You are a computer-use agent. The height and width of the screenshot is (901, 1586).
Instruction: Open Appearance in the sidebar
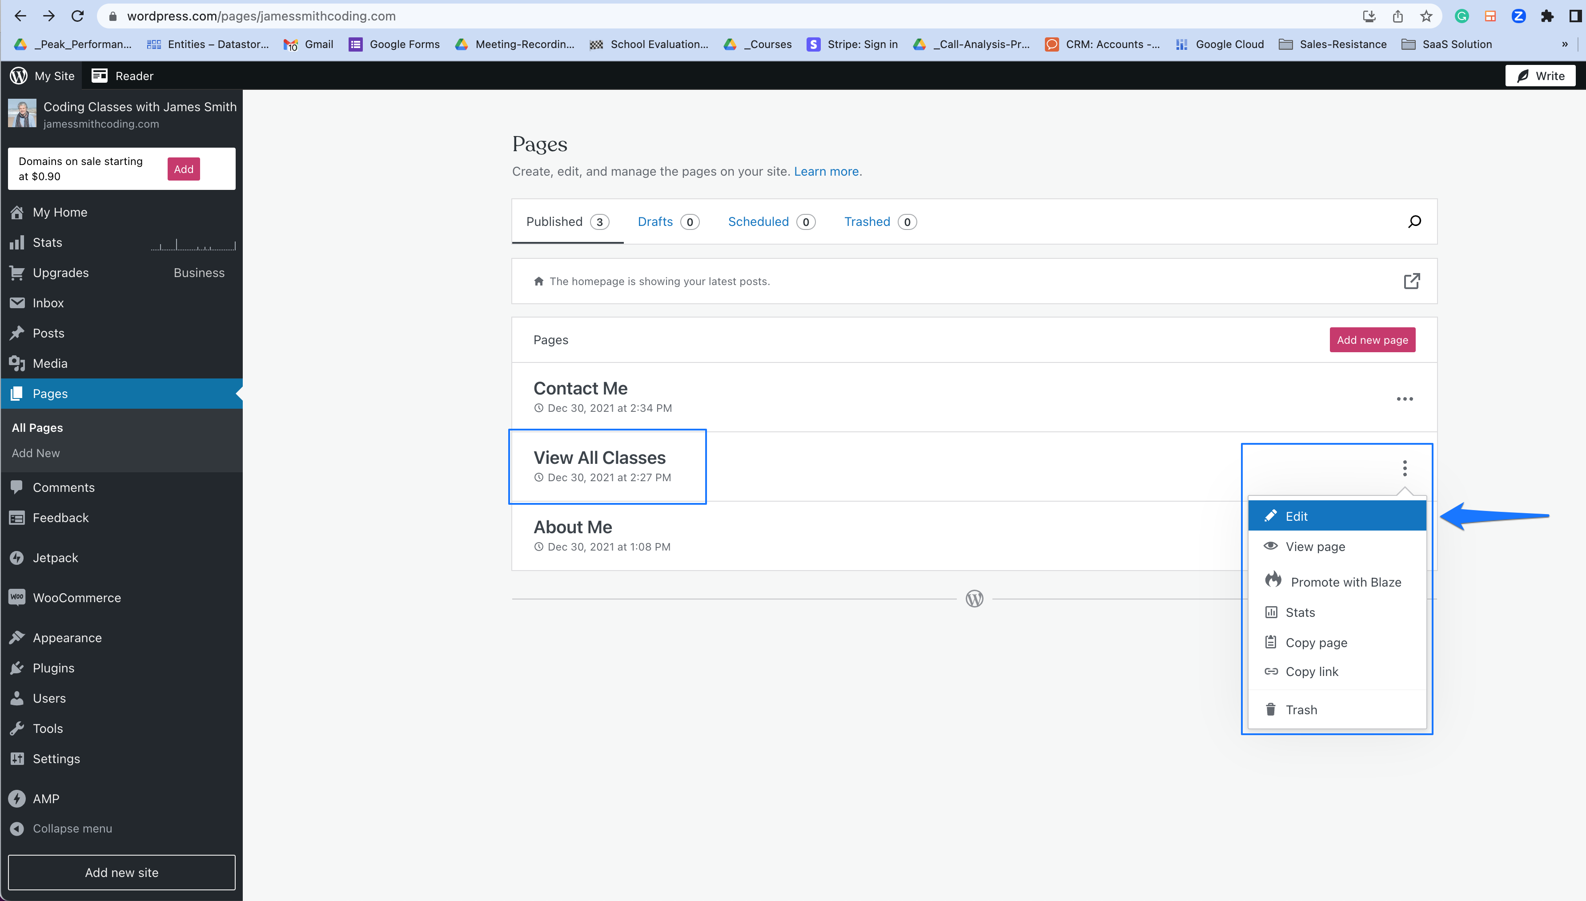pyautogui.click(x=121, y=638)
